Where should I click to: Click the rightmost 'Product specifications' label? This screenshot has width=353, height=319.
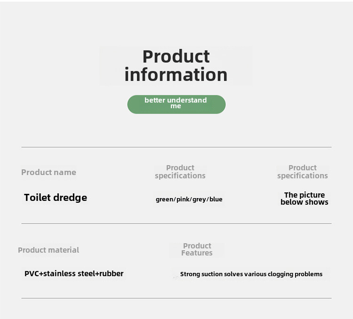[x=302, y=172]
